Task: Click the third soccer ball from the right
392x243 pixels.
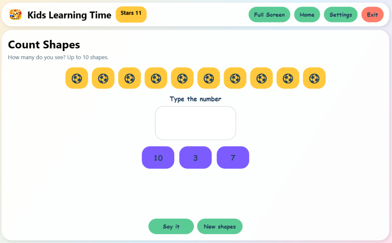Action: pos(261,78)
